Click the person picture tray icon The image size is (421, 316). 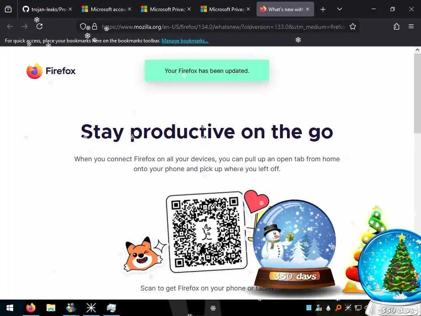pos(319,308)
